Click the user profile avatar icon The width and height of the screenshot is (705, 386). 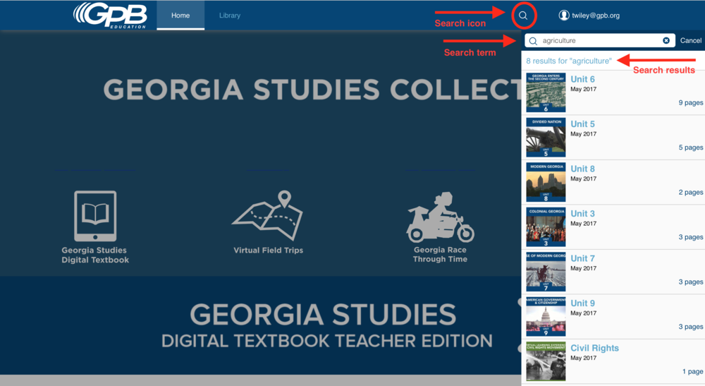(564, 16)
